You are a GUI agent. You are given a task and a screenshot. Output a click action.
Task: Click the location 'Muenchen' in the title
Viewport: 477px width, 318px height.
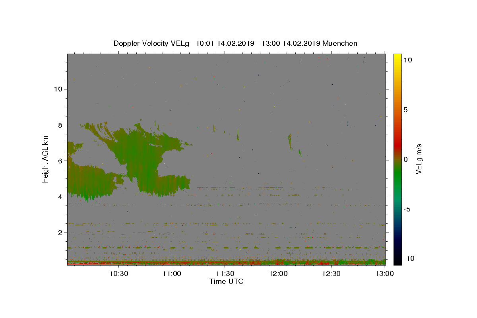(340, 43)
